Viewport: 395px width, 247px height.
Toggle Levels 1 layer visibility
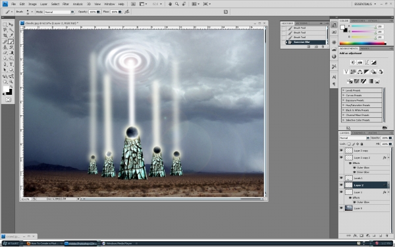pyautogui.click(x=341, y=178)
